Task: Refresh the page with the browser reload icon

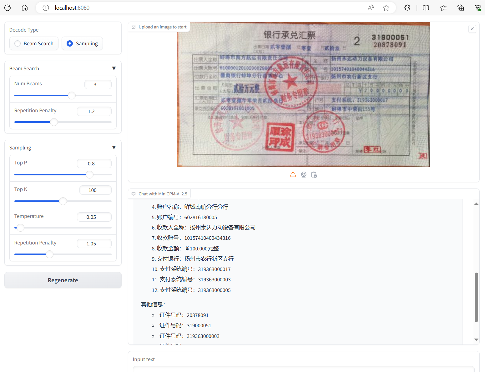Action: (8, 8)
